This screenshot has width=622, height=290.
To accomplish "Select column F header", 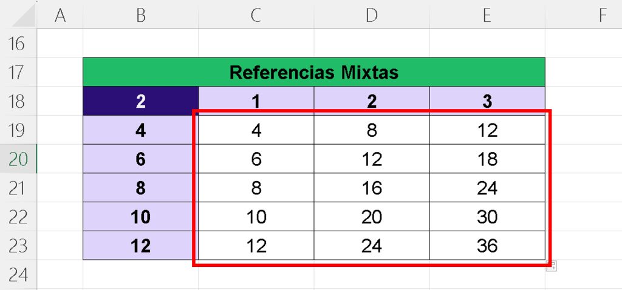I will (584, 15).
